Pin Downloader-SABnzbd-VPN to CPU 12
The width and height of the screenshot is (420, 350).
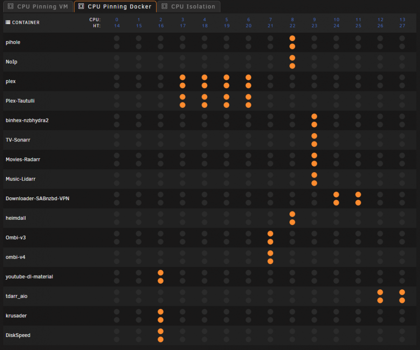click(380, 195)
